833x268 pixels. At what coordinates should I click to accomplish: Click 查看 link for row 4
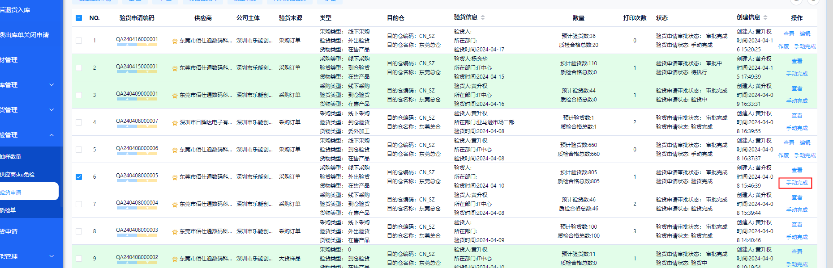coord(797,116)
